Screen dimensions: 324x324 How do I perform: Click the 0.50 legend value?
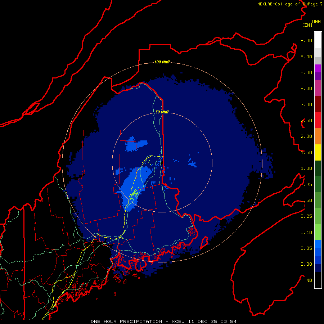pos(306,201)
